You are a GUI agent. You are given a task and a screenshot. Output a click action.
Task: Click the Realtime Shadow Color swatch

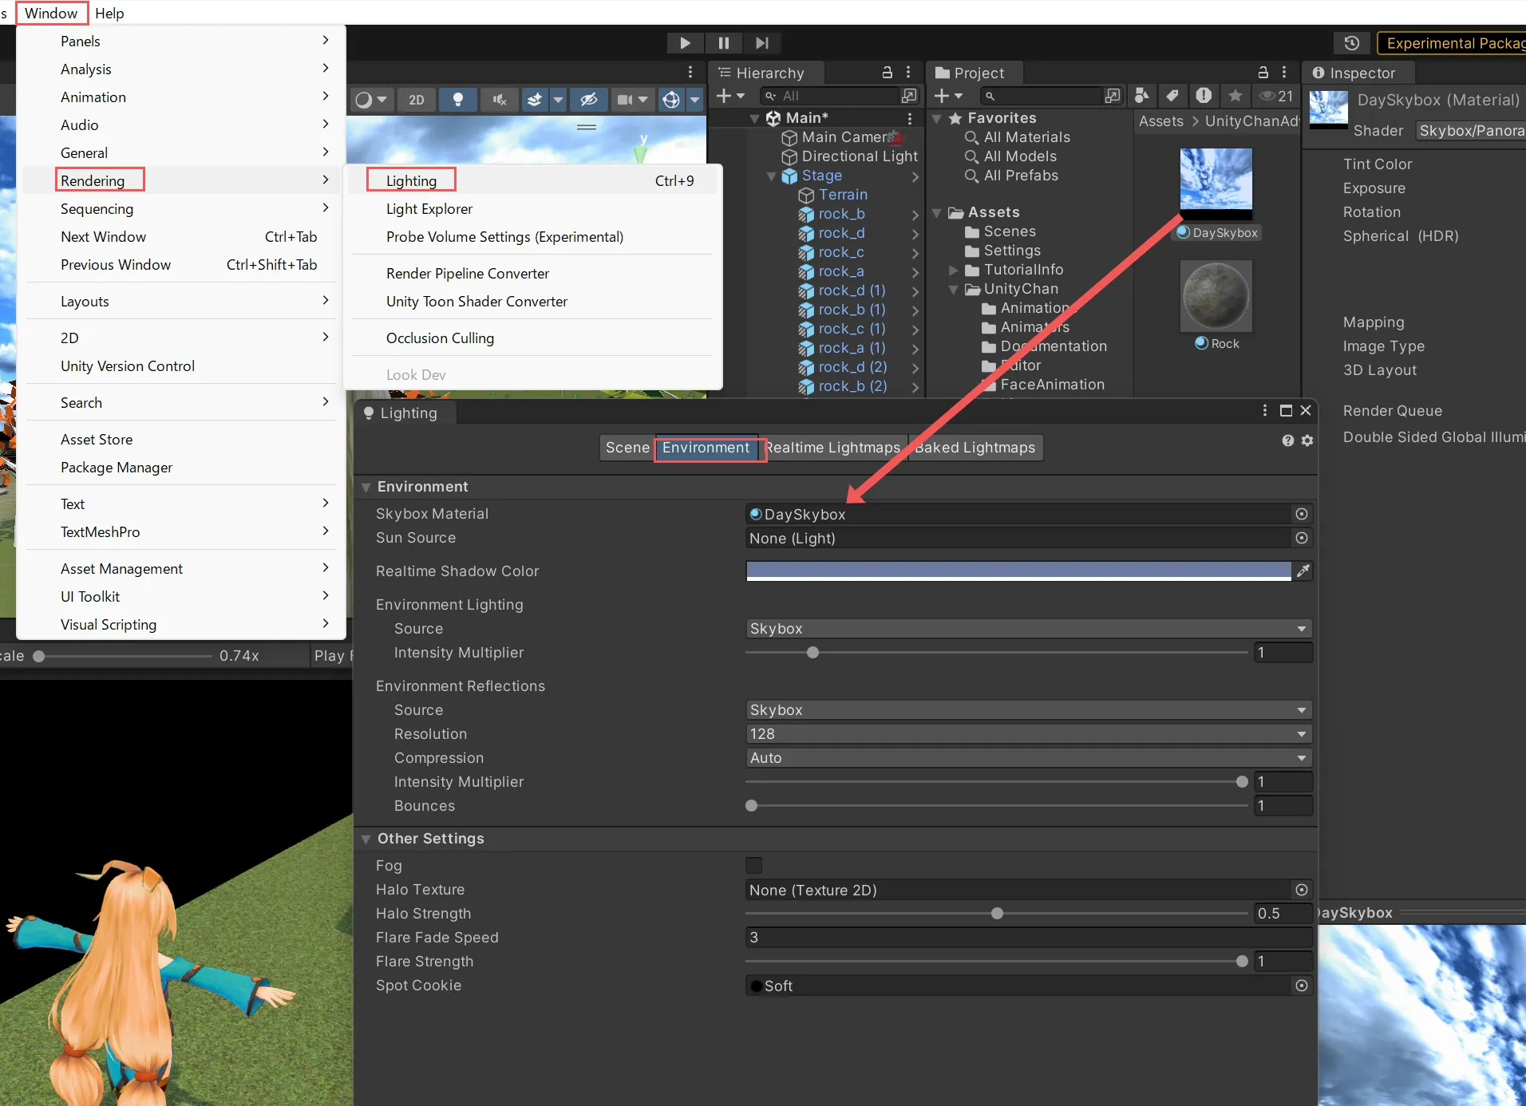click(x=1018, y=571)
